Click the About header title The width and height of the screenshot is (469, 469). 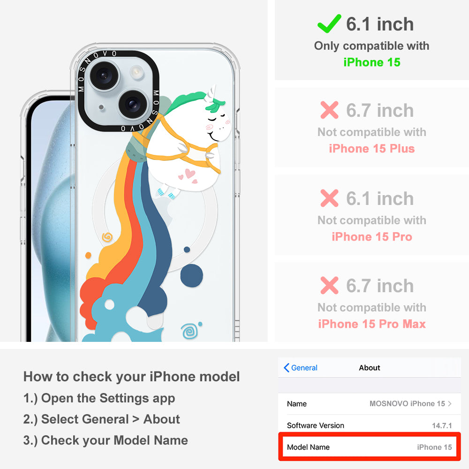click(x=370, y=368)
